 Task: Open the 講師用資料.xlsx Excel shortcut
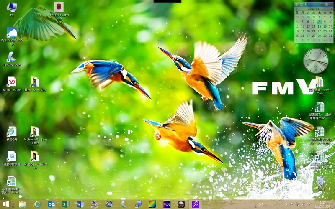point(320,111)
